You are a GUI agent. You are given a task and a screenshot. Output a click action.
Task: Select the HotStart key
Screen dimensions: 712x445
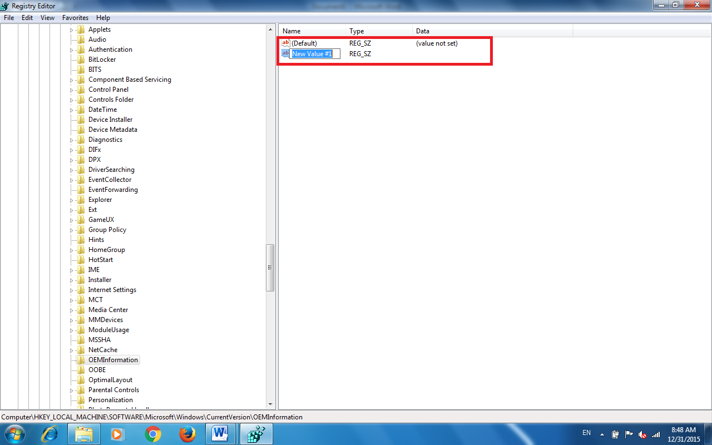coord(101,260)
